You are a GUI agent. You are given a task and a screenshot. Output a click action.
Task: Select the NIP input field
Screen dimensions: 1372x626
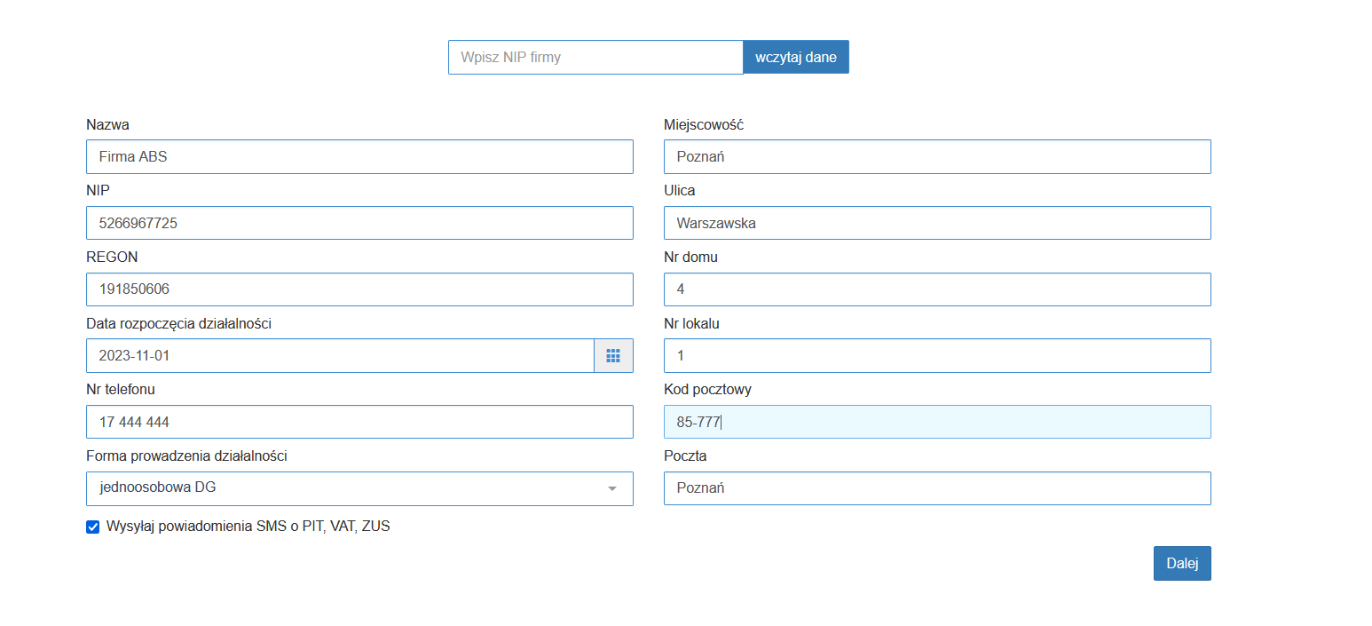tap(359, 223)
